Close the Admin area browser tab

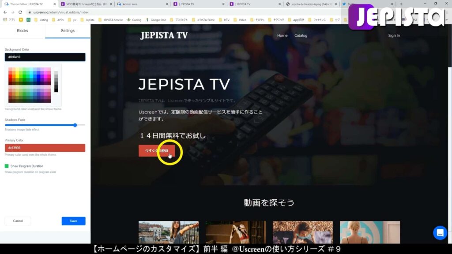(167, 4)
